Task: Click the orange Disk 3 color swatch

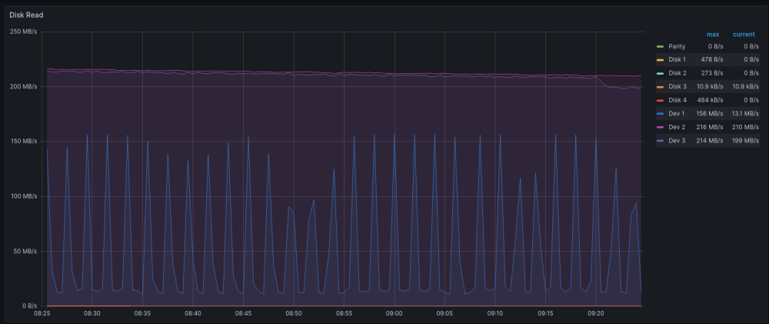Action: coord(660,87)
